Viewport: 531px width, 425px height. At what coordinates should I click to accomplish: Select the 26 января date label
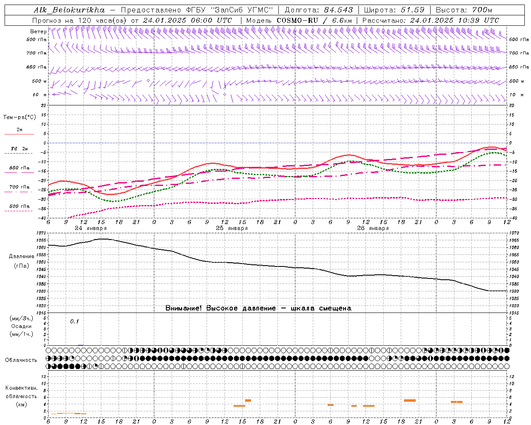pyautogui.click(x=373, y=228)
